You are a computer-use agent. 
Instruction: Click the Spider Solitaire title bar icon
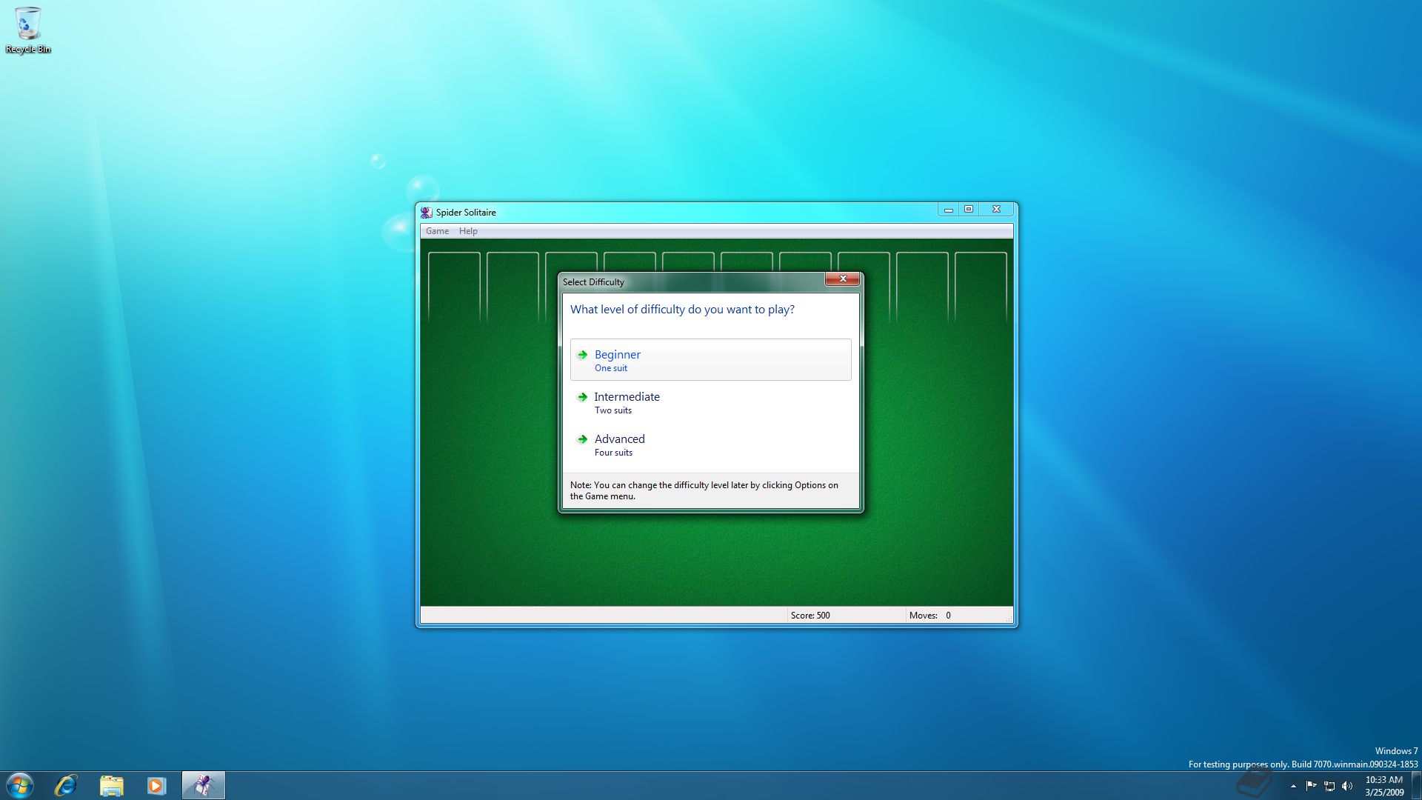tap(427, 213)
